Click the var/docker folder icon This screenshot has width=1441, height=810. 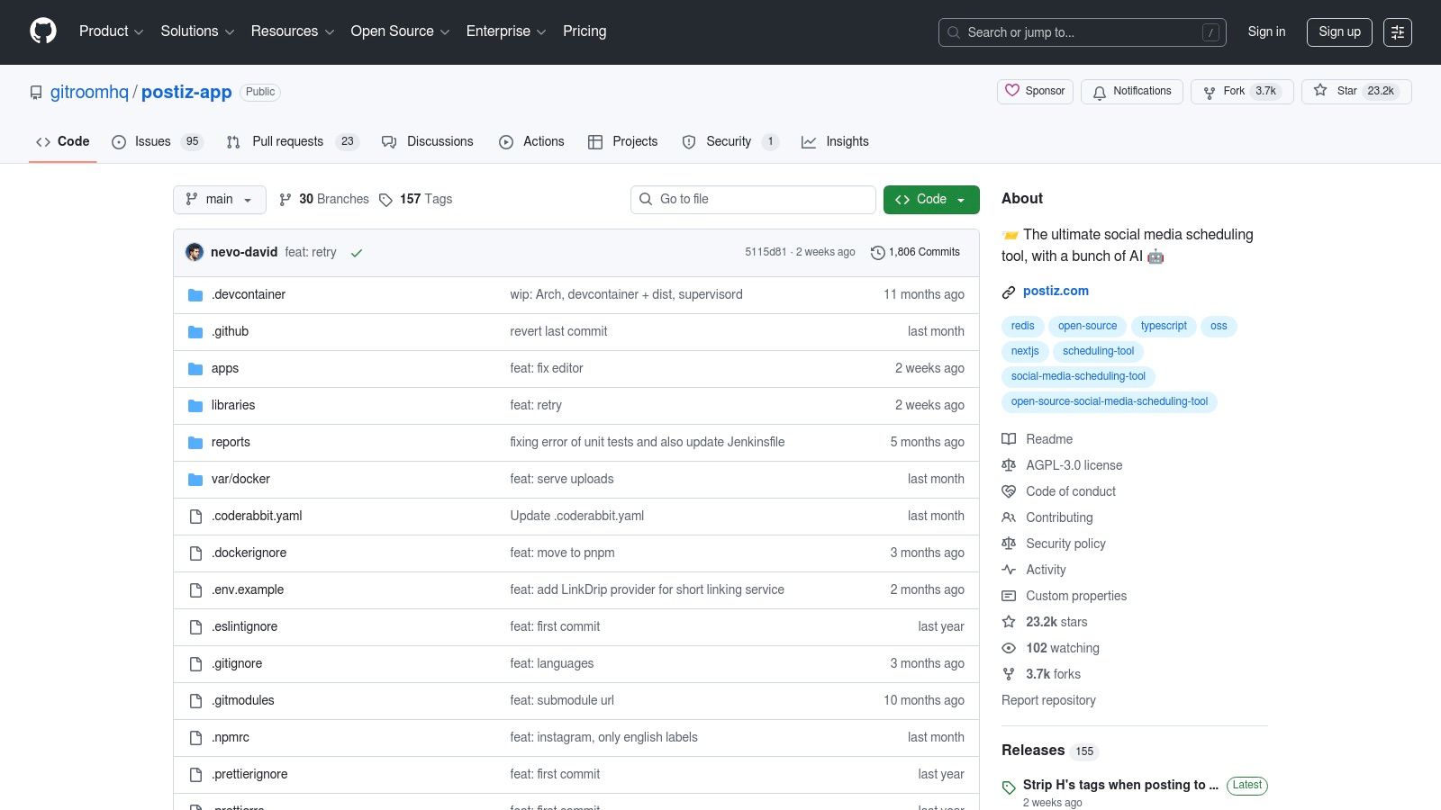195,480
